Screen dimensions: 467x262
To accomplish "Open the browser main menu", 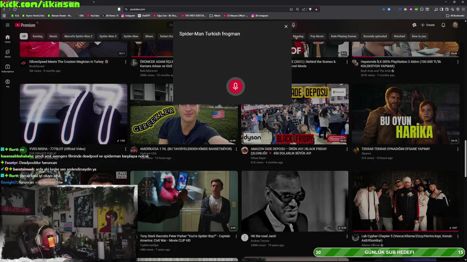I will coord(463,9).
